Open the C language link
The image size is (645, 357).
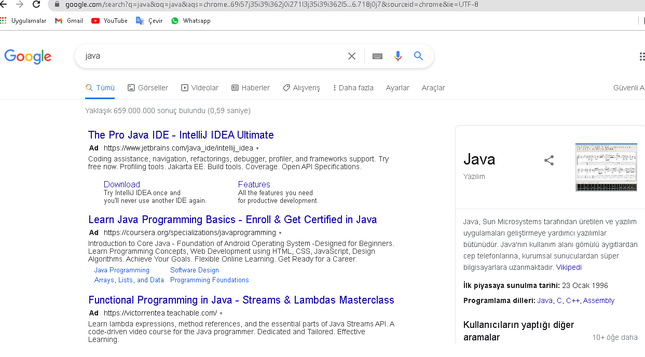tap(559, 300)
